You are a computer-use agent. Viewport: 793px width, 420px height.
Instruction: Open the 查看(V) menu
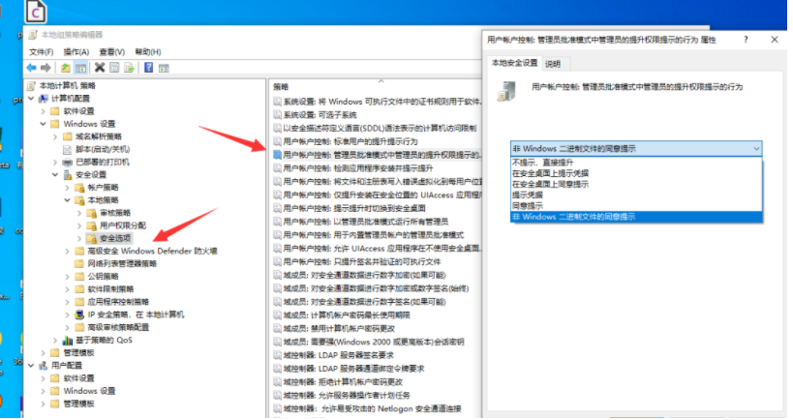pos(111,51)
